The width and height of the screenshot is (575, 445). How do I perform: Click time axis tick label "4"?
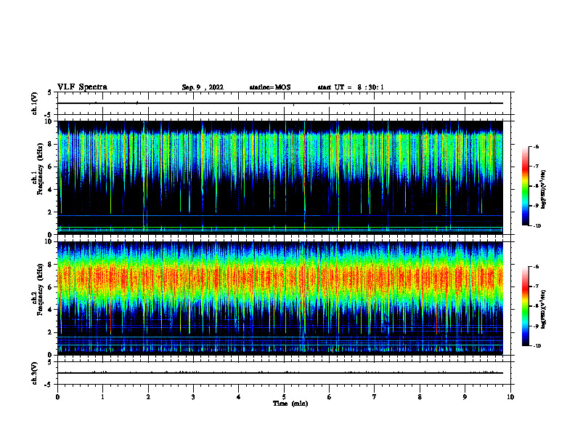(239, 397)
